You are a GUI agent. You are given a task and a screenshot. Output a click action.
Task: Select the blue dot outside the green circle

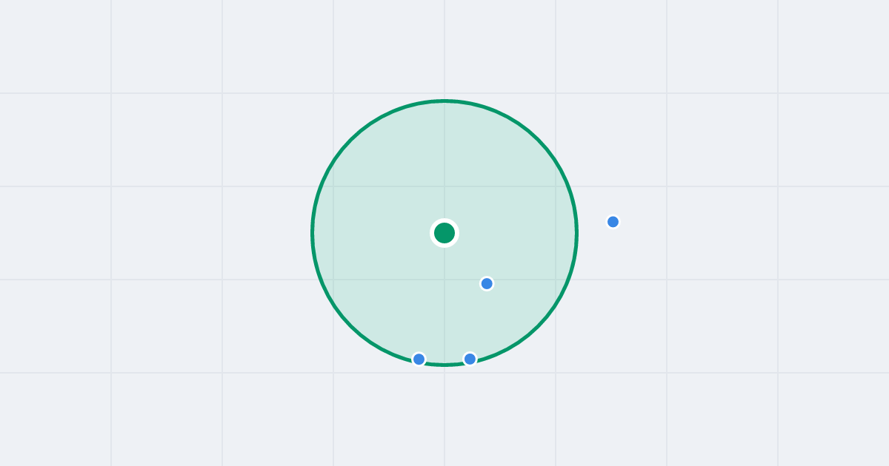click(613, 222)
